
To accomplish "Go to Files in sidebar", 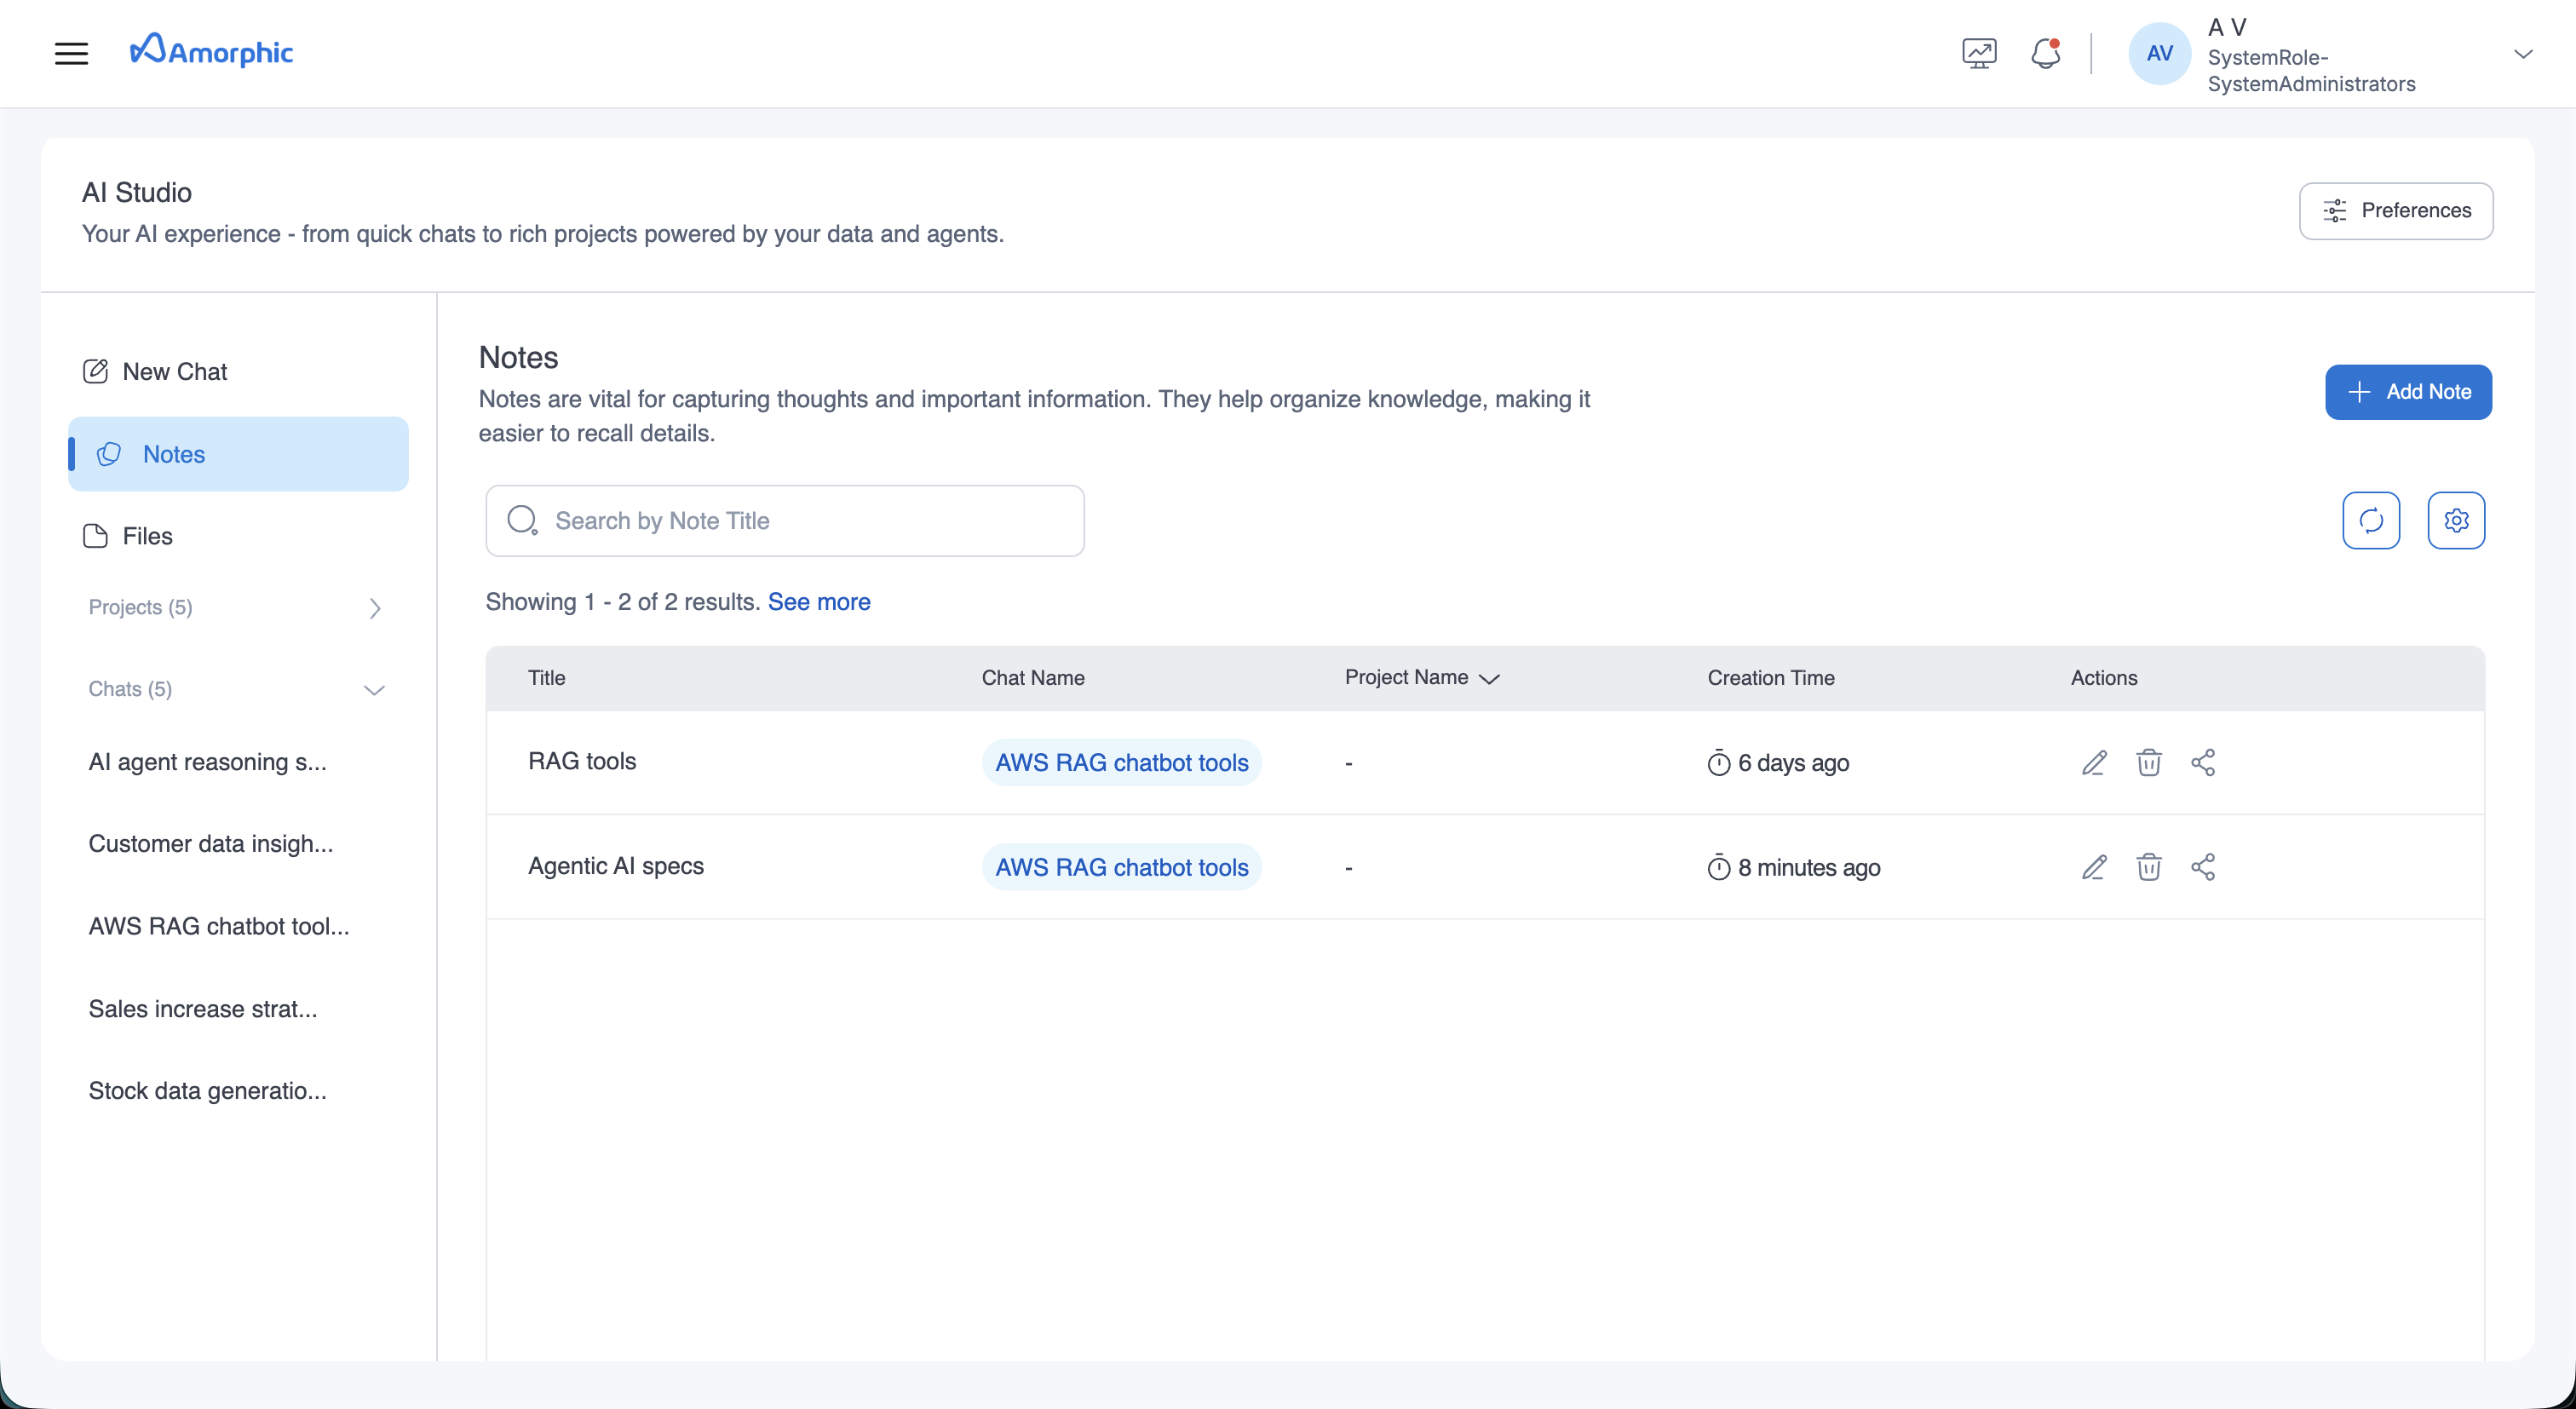I will click(147, 536).
